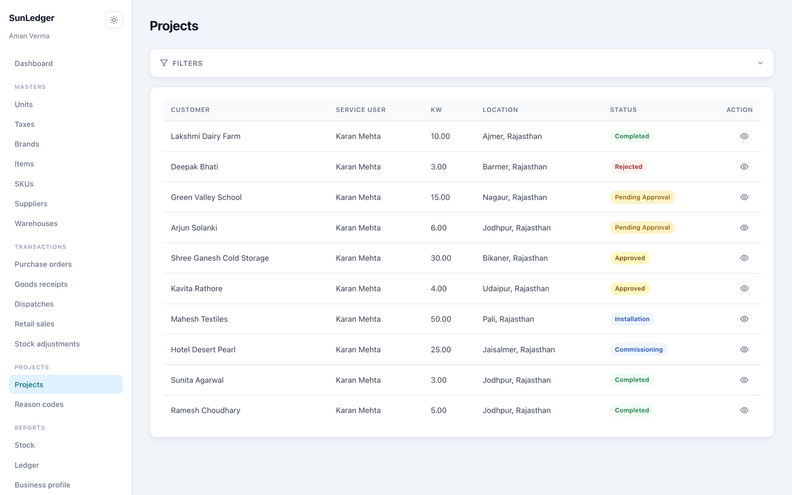Image resolution: width=792 pixels, height=495 pixels.
Task: Expand the Filters panel chevron
Action: [760, 63]
